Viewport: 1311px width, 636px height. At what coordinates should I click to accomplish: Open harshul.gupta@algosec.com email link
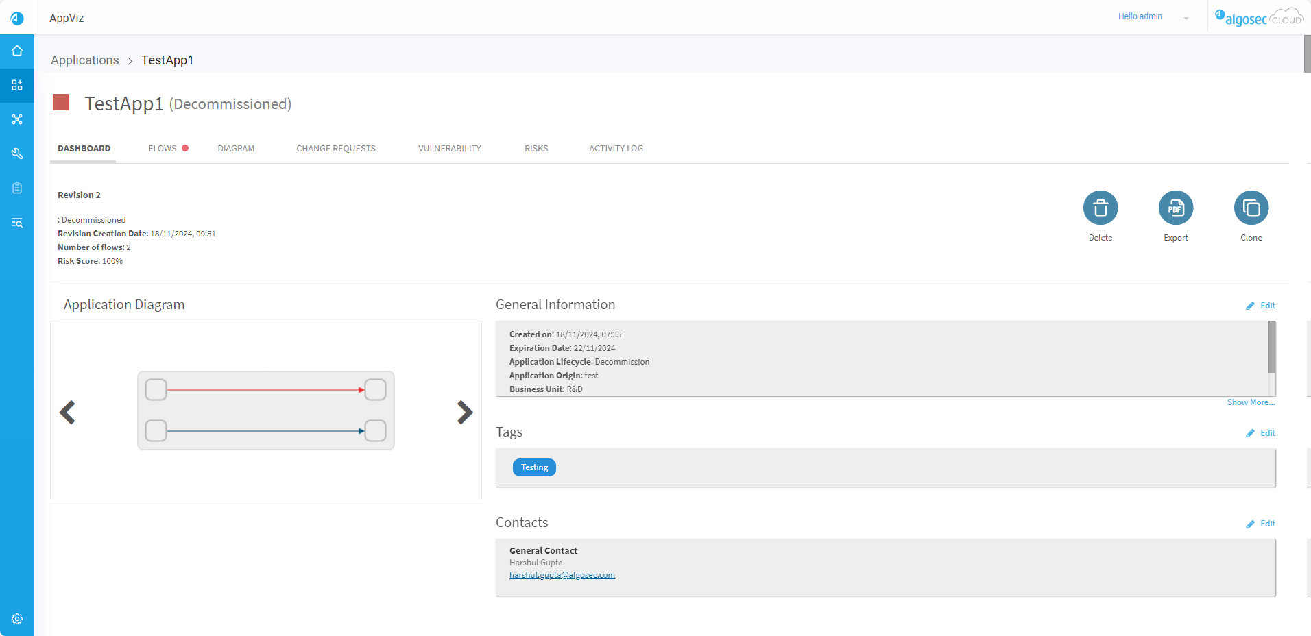(562, 575)
